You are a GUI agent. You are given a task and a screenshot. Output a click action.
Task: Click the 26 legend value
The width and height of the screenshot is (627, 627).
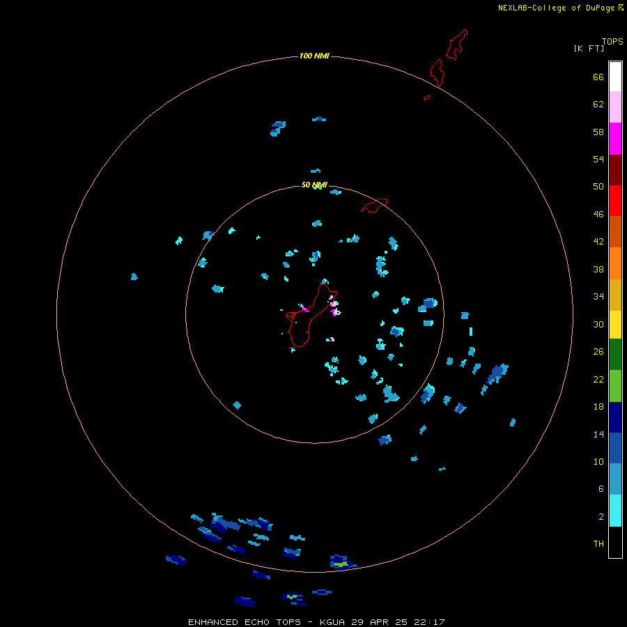[598, 352]
